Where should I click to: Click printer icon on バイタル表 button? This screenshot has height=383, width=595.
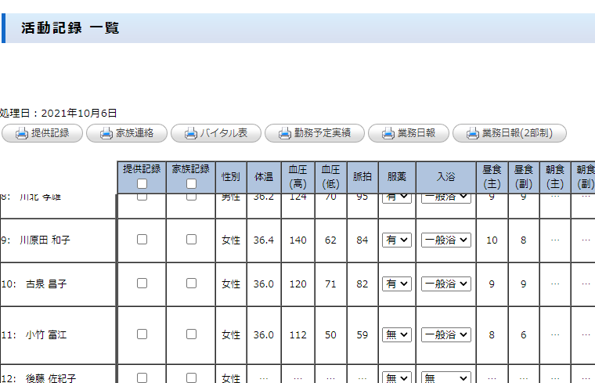click(190, 133)
